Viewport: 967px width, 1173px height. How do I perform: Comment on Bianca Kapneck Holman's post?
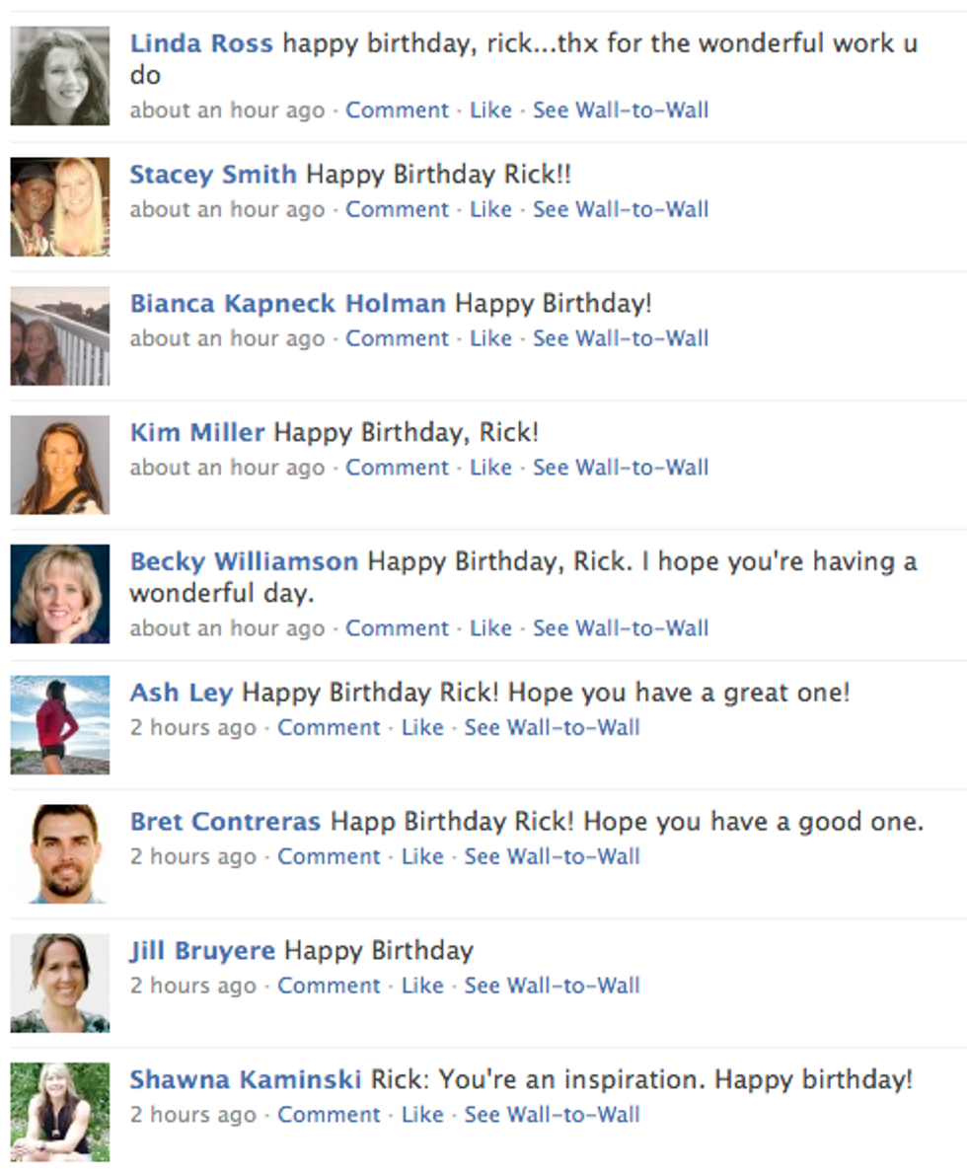[x=397, y=338]
